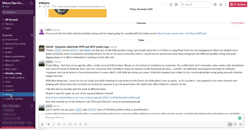Viewport: 248px width, 130px height.
Task: Add a channel with the plus icon
Action: coord(32,35)
